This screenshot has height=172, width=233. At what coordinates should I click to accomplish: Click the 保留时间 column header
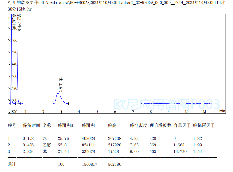tap(31, 126)
